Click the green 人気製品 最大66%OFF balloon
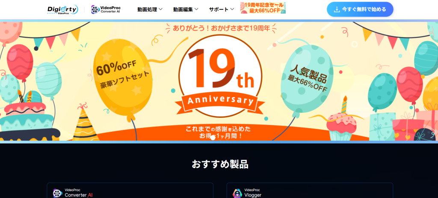 pos(307,79)
